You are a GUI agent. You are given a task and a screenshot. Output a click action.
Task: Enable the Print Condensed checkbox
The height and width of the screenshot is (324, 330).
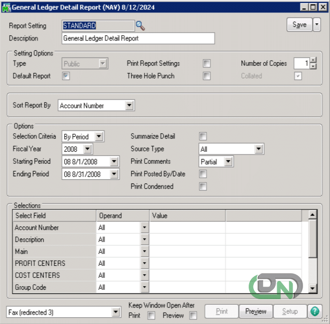pyautogui.click(x=203, y=187)
